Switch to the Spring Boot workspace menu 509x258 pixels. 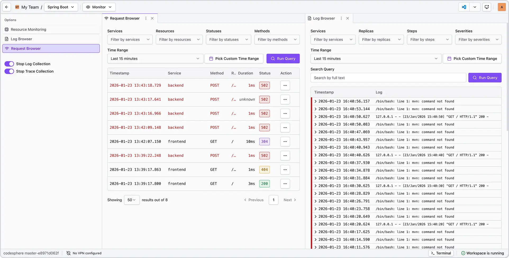(61, 7)
